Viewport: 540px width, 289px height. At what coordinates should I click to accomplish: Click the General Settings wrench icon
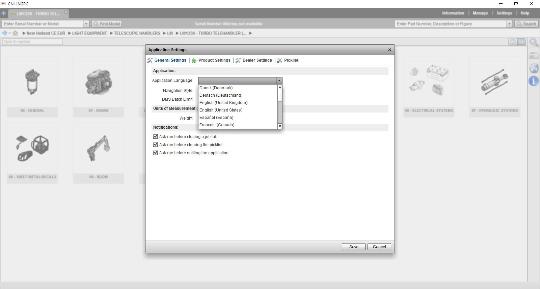pyautogui.click(x=150, y=60)
